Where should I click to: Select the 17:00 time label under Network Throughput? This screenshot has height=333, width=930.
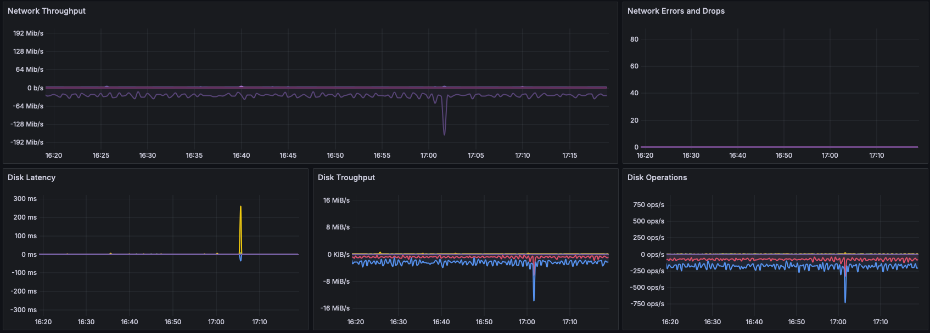pyautogui.click(x=429, y=156)
